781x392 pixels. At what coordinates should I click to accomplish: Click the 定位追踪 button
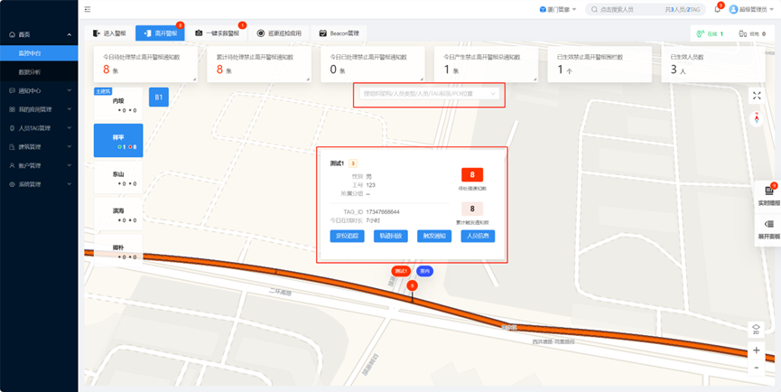[347, 236]
